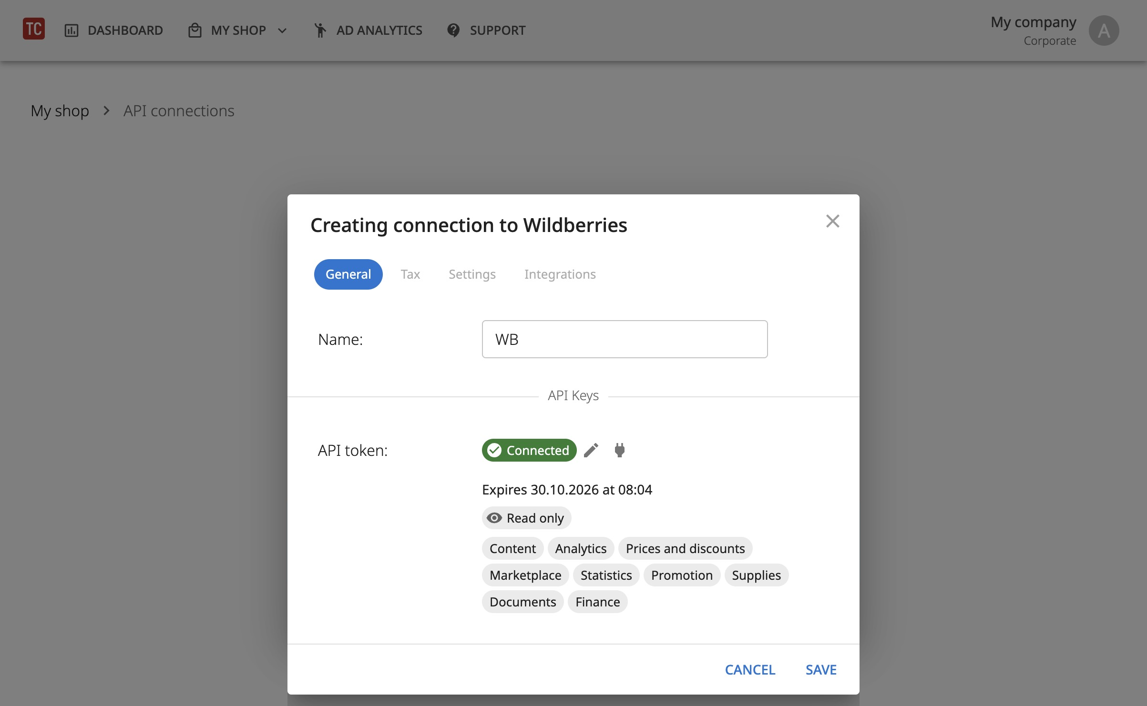Click the Read only eye badge

526,518
